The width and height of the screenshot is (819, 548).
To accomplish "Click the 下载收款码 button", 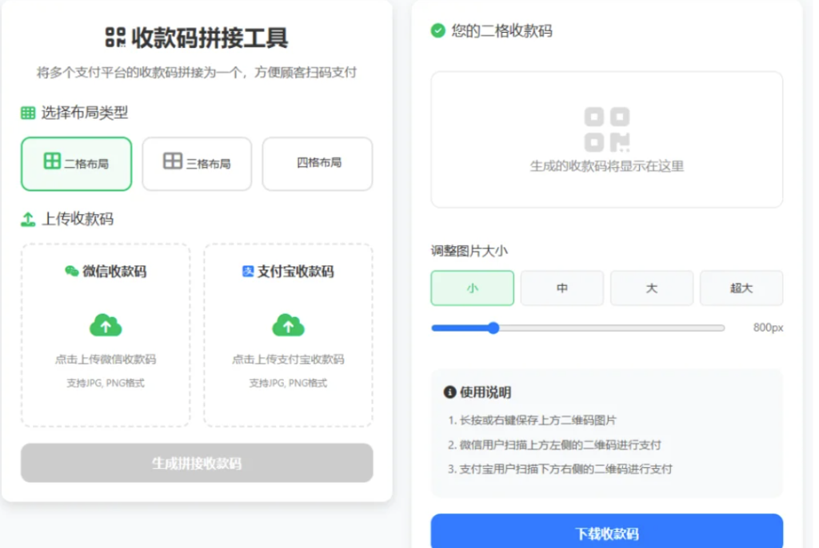I will click(607, 532).
